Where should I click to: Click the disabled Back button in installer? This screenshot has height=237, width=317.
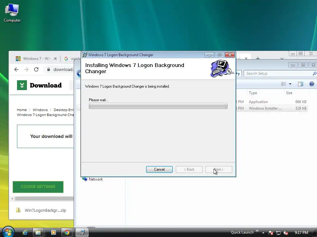tap(189, 169)
